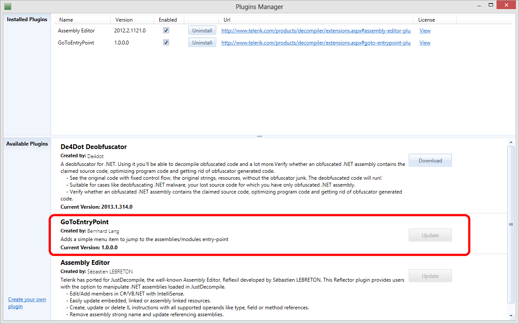Click GoToEntryPoint heading in available plugins
This screenshot has height=324, width=519.
point(84,222)
